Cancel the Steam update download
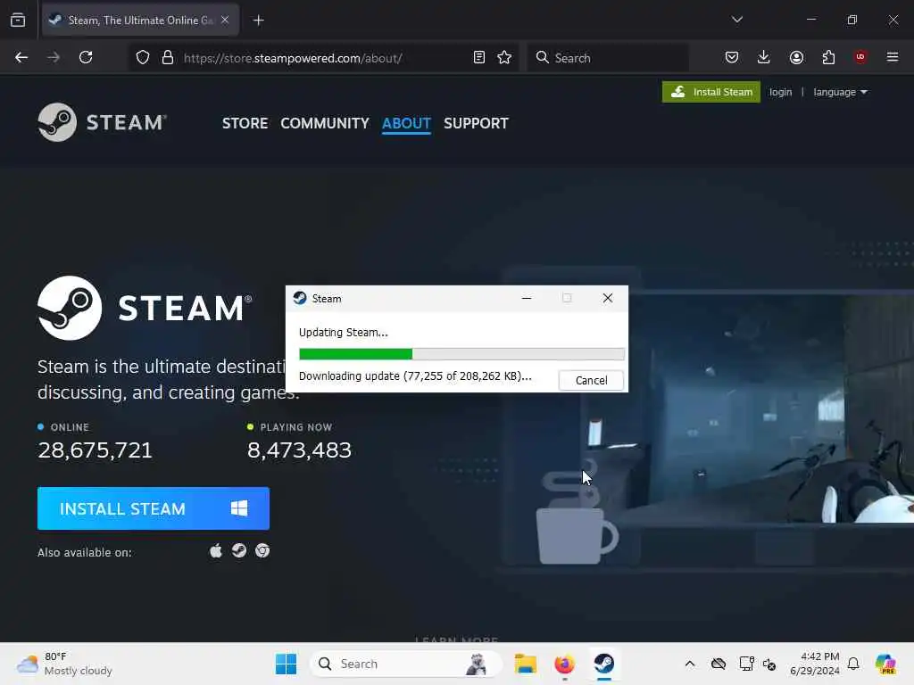 tap(591, 380)
